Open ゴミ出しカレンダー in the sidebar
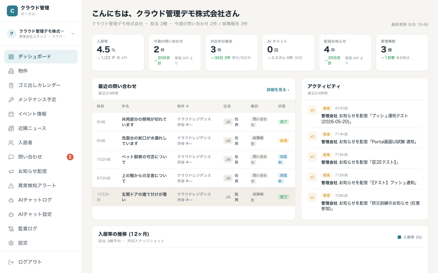The width and height of the screenshot is (438, 273). pyautogui.click(x=41, y=85)
